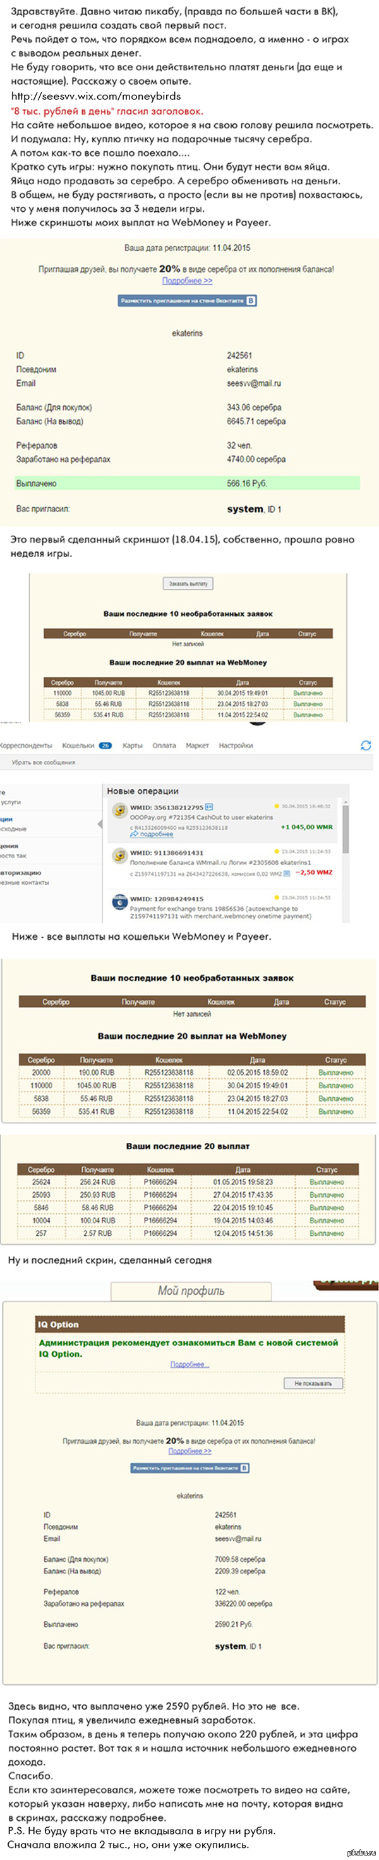Click the pikabu.ru watermark logo

[x=361, y=1854]
